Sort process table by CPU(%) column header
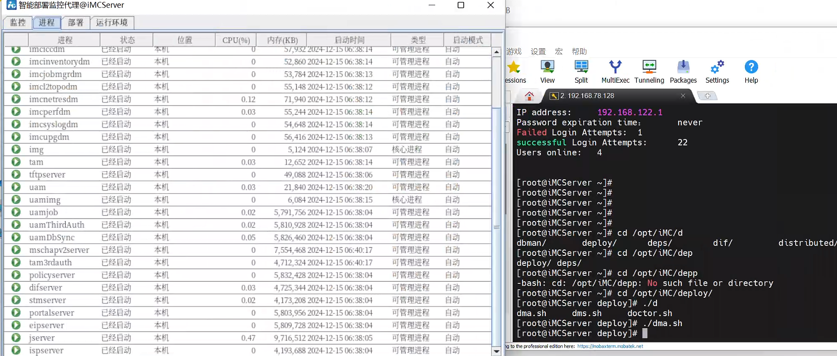This screenshot has height=356, width=837. click(x=236, y=40)
